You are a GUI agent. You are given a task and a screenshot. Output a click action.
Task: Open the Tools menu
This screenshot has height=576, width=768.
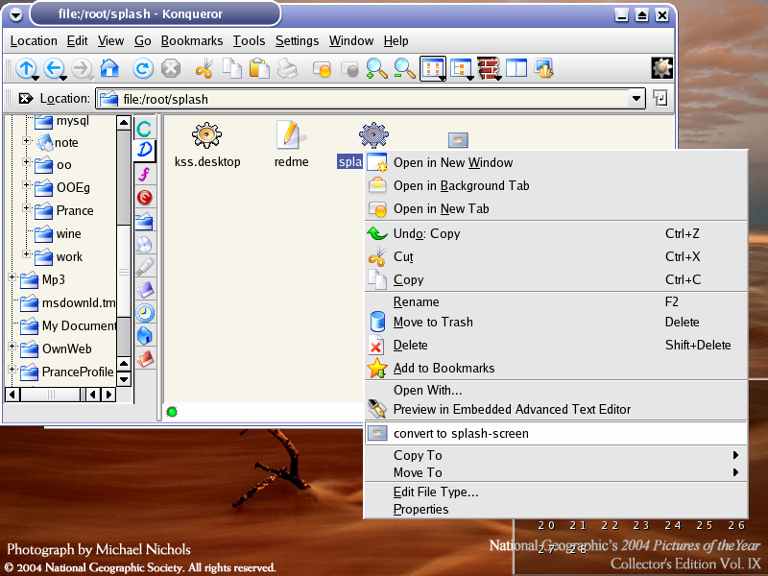point(249,40)
